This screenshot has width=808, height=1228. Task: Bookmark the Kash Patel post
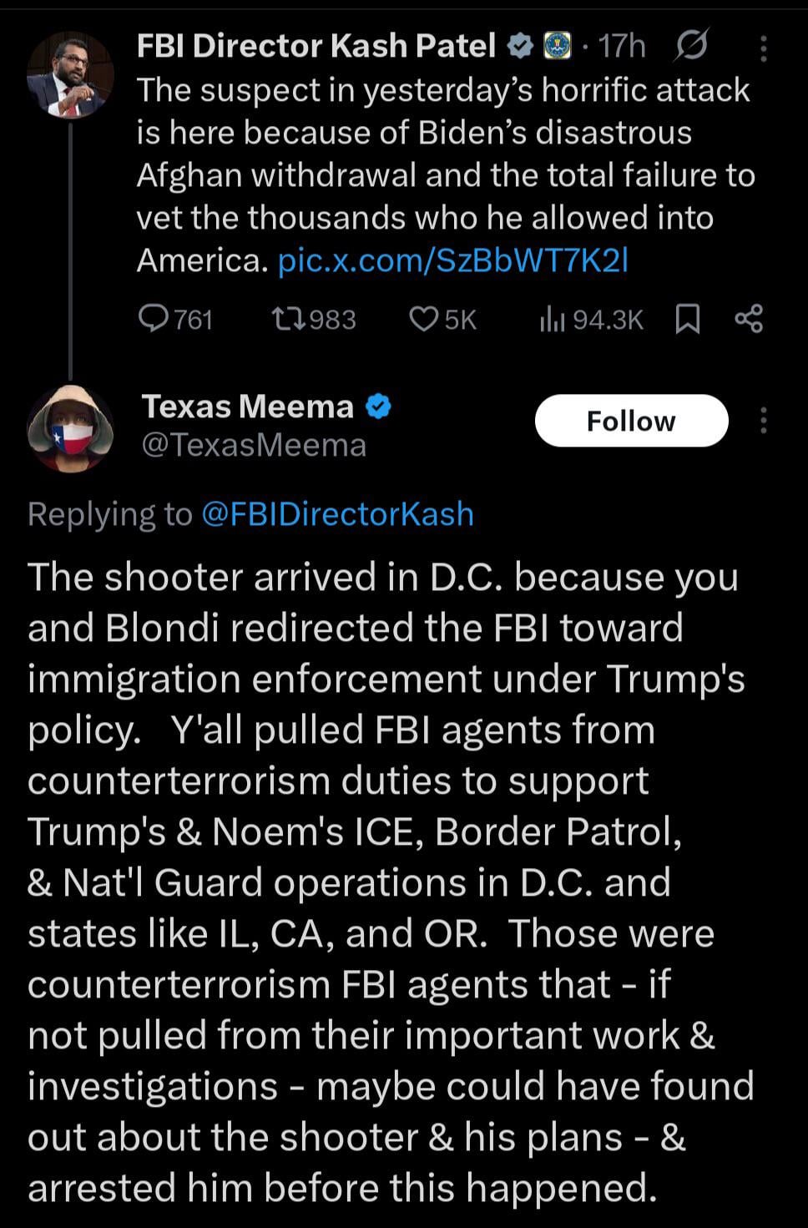(x=687, y=319)
